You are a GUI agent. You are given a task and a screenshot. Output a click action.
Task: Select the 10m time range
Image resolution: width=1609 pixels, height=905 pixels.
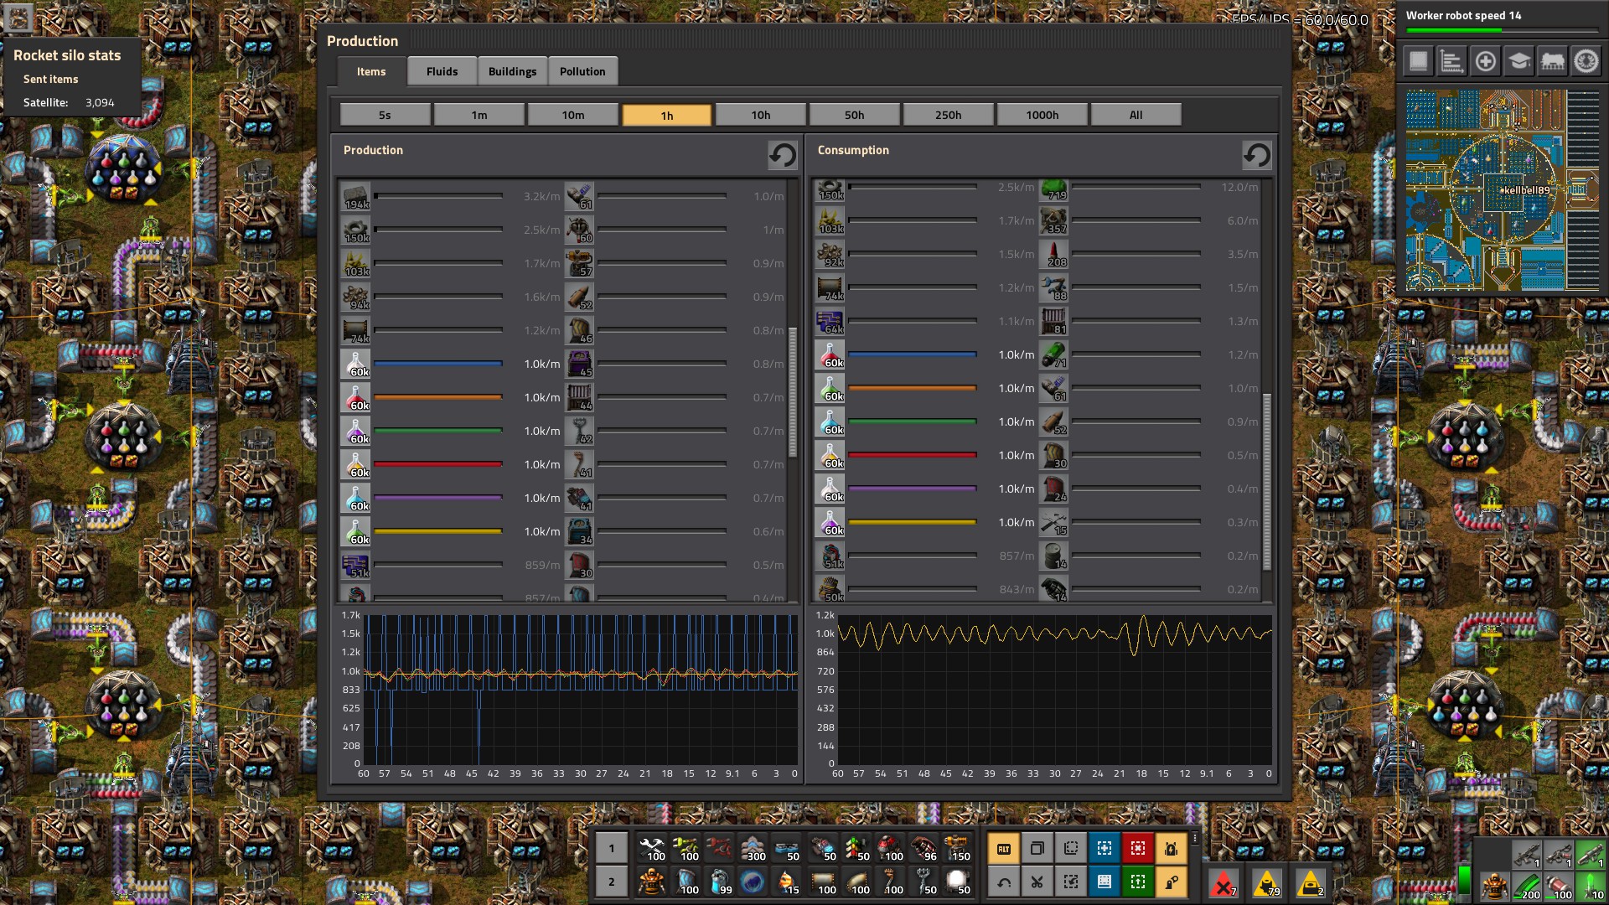coord(573,115)
